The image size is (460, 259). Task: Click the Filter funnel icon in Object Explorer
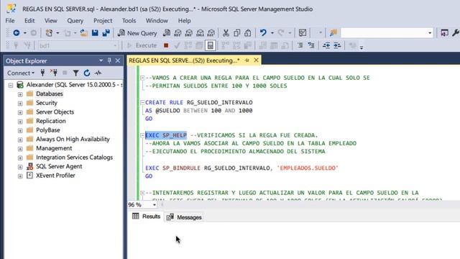point(75,73)
